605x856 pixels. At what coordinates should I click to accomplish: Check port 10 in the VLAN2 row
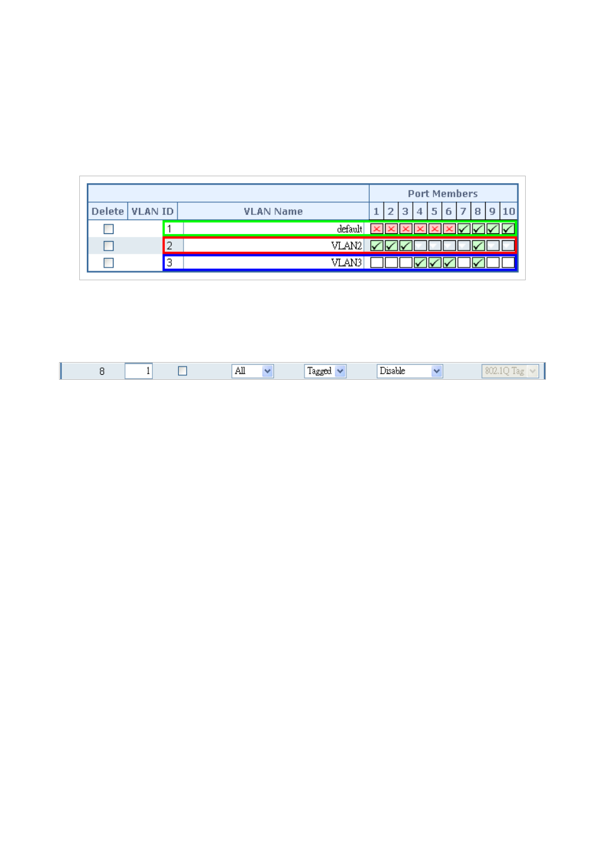[x=508, y=245]
